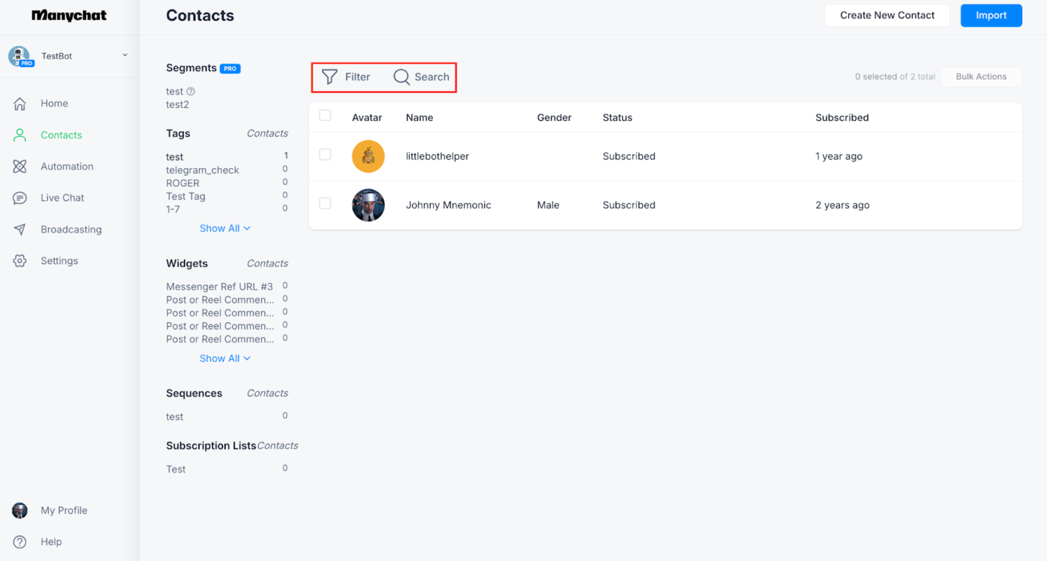1047x561 pixels.
Task: Open Live Chat bubble icon
Action: tap(19, 198)
